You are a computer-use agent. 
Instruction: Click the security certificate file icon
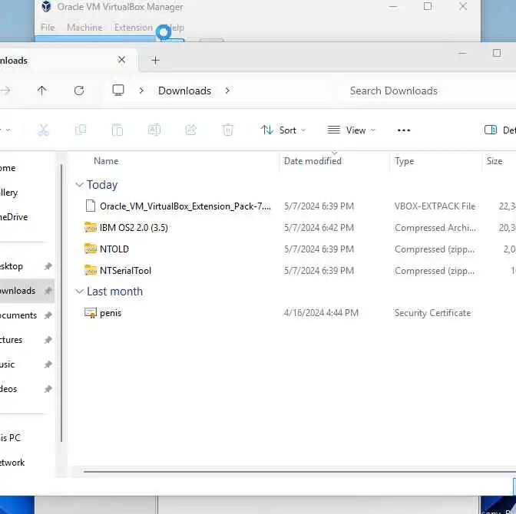pyautogui.click(x=91, y=313)
